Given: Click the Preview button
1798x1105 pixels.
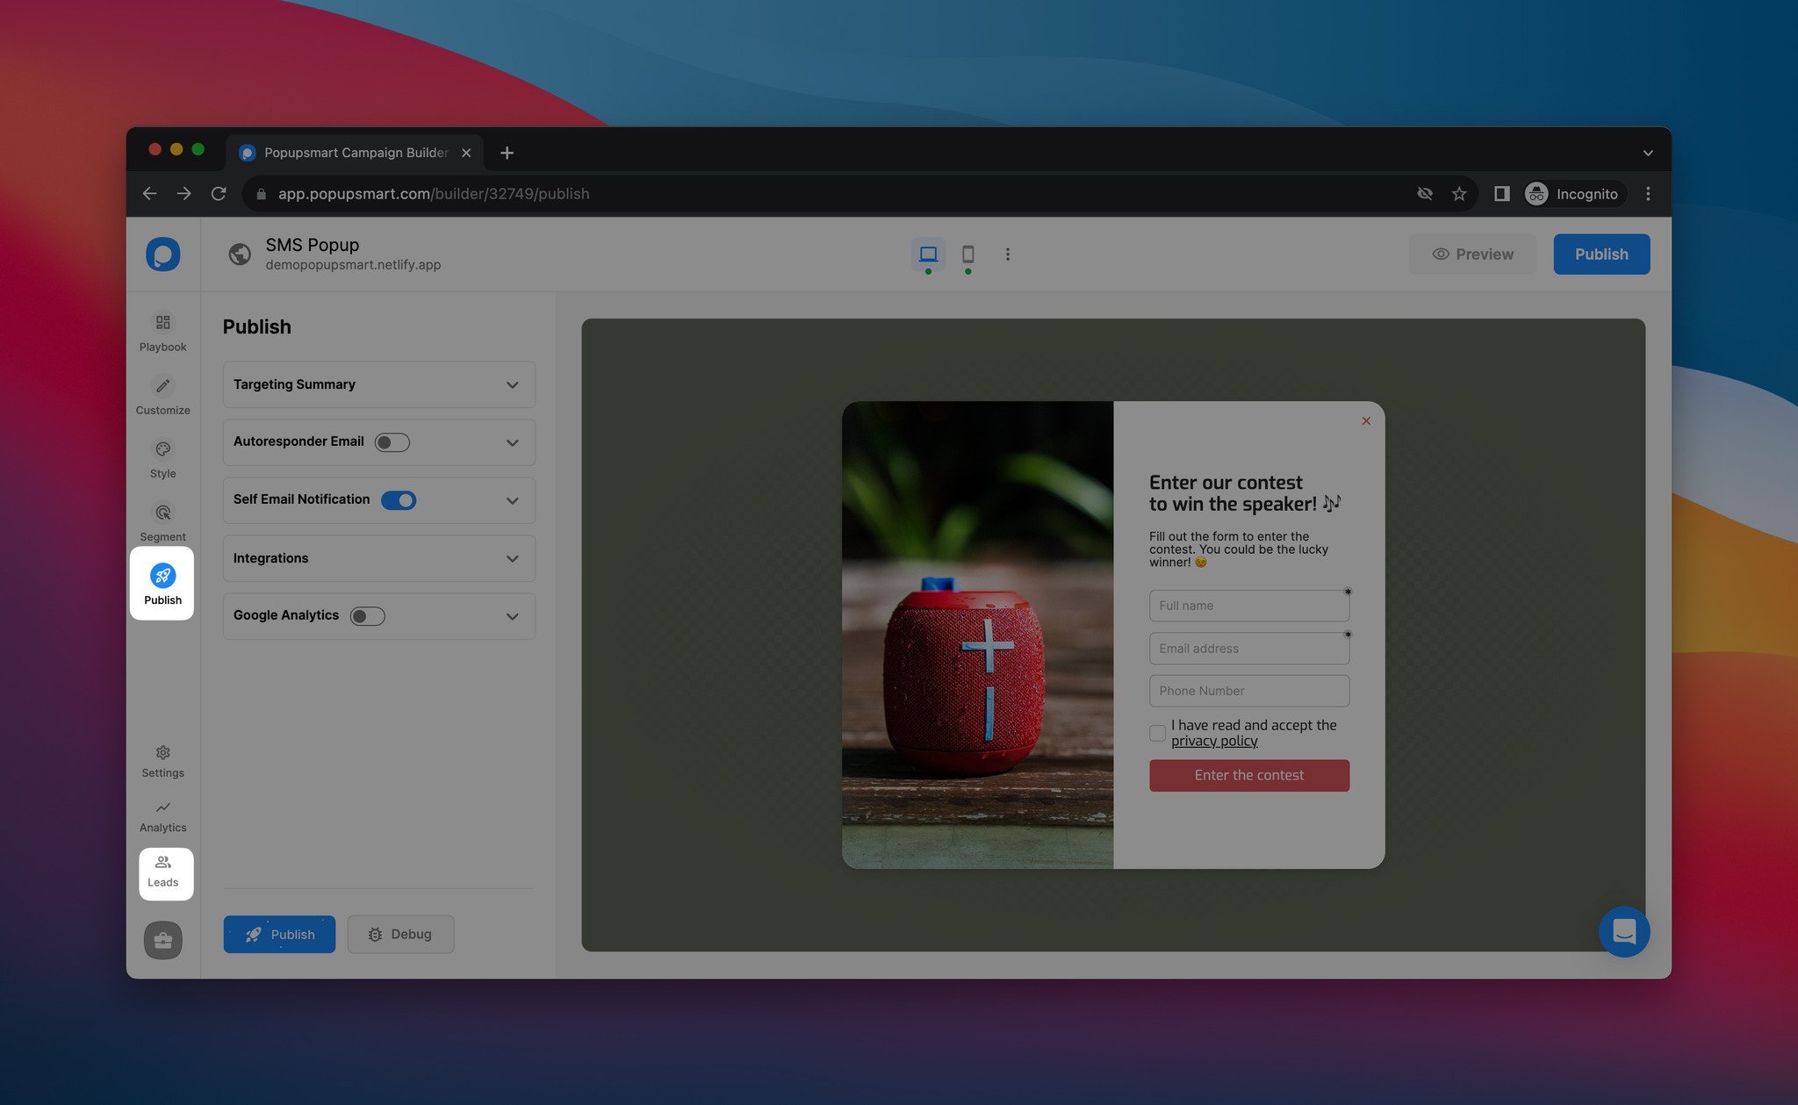Looking at the screenshot, I should (x=1472, y=255).
